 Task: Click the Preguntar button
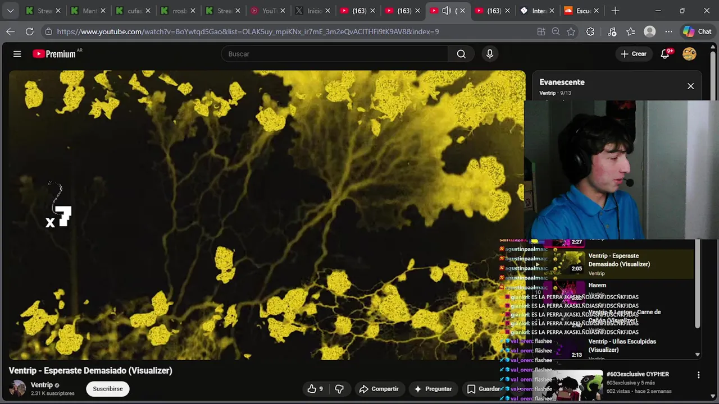coord(433,389)
